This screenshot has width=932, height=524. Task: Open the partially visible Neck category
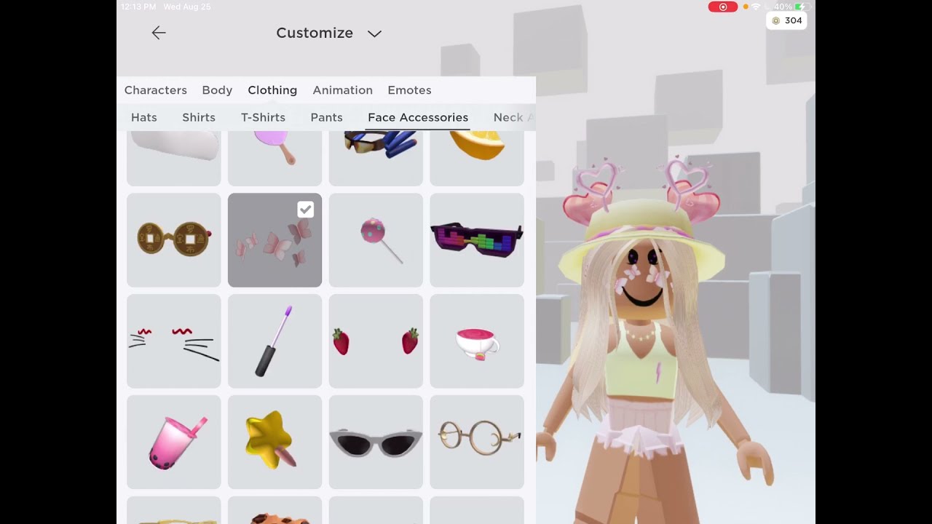514,117
